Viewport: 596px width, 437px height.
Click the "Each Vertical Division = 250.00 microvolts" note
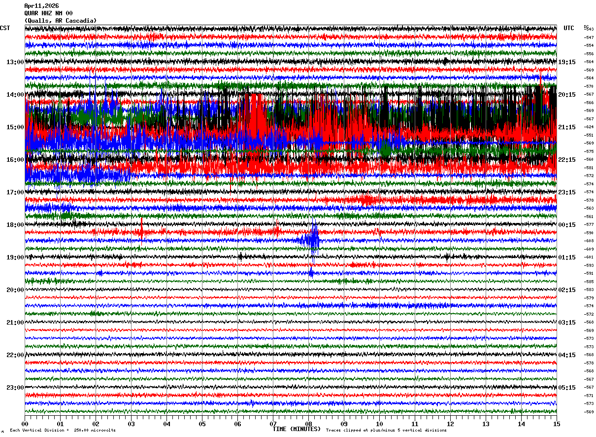pos(63,431)
